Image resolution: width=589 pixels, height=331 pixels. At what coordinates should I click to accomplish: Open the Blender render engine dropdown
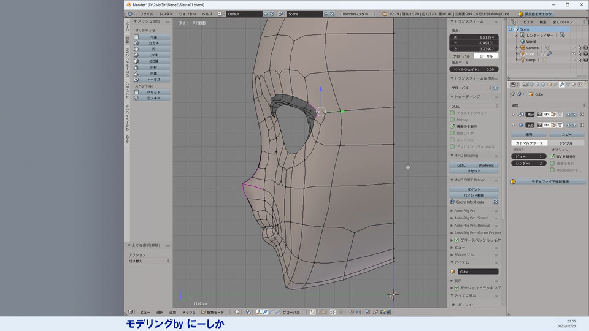(x=359, y=13)
